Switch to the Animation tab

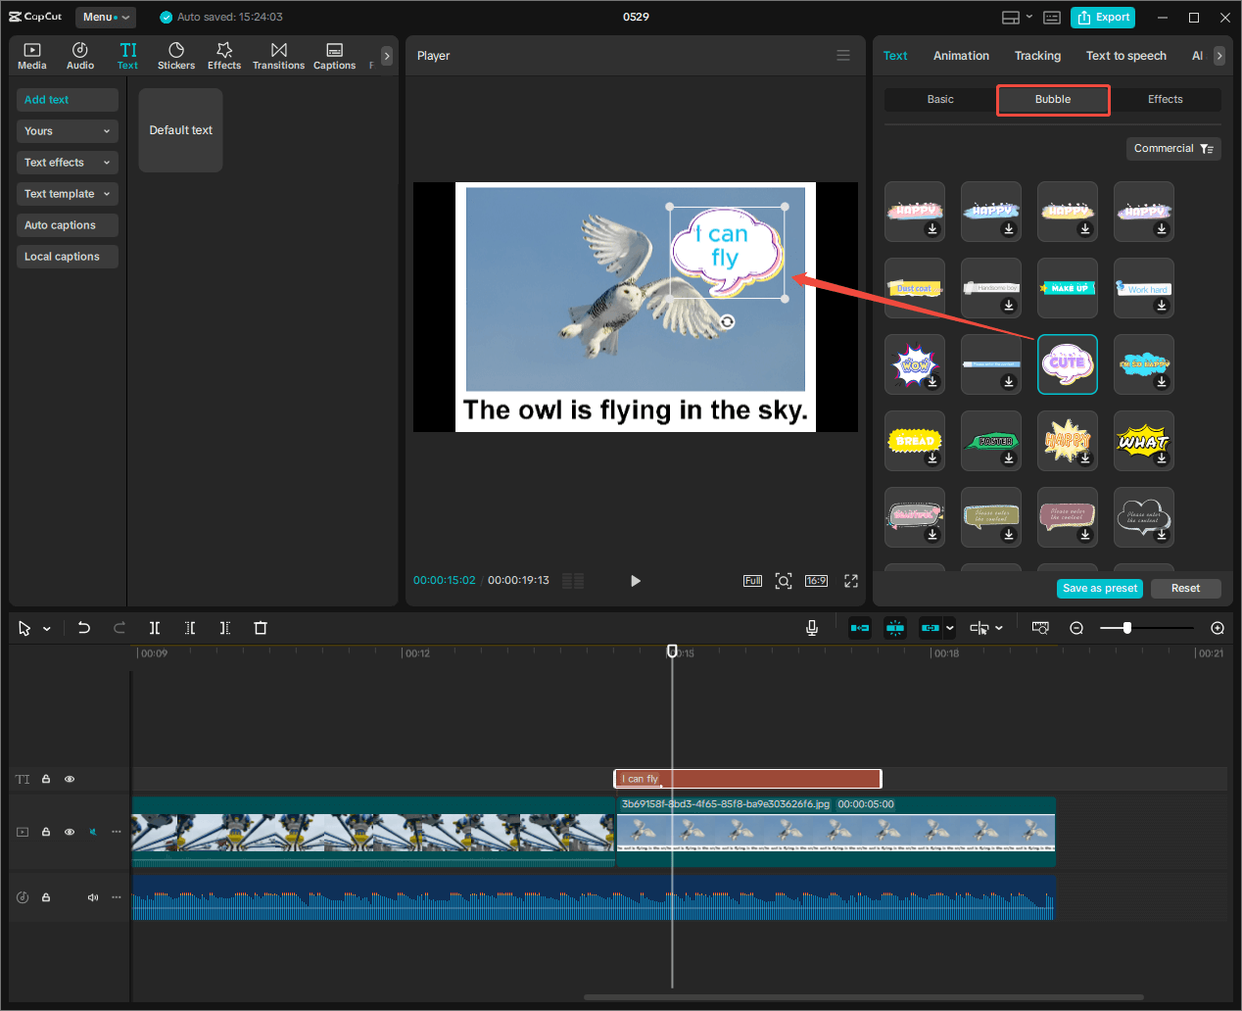click(x=961, y=56)
